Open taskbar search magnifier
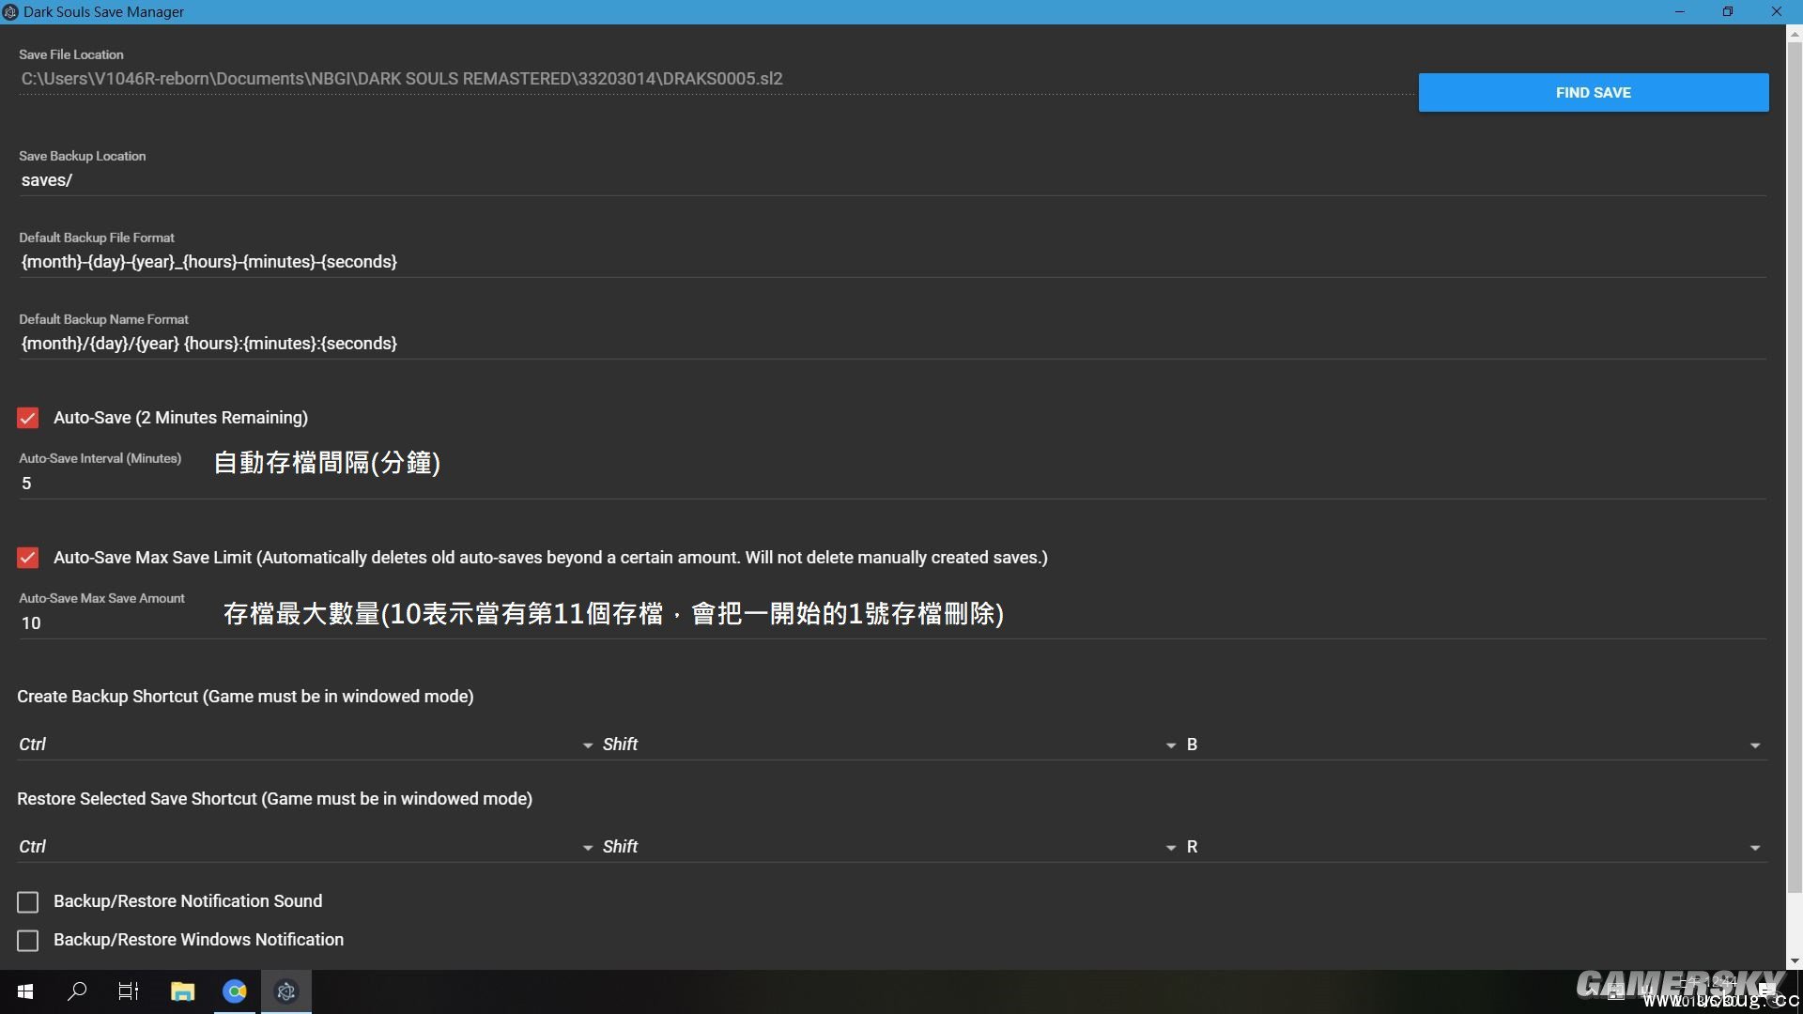 [x=77, y=991]
